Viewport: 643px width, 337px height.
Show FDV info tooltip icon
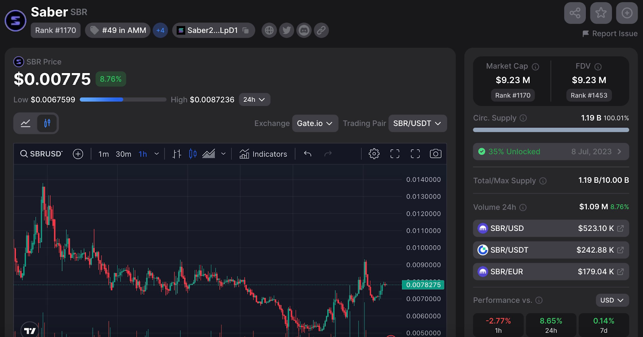598,67
